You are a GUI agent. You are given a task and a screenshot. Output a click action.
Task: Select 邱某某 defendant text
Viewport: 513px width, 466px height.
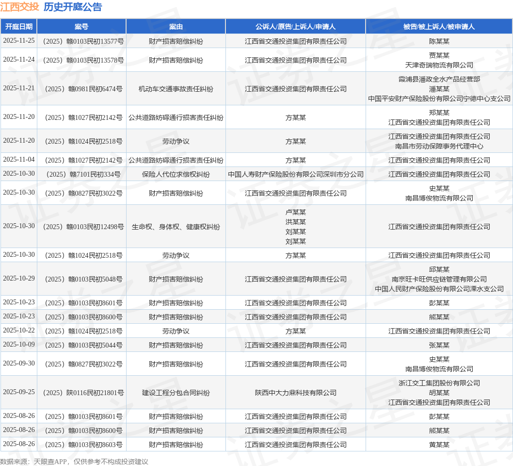[x=439, y=269]
